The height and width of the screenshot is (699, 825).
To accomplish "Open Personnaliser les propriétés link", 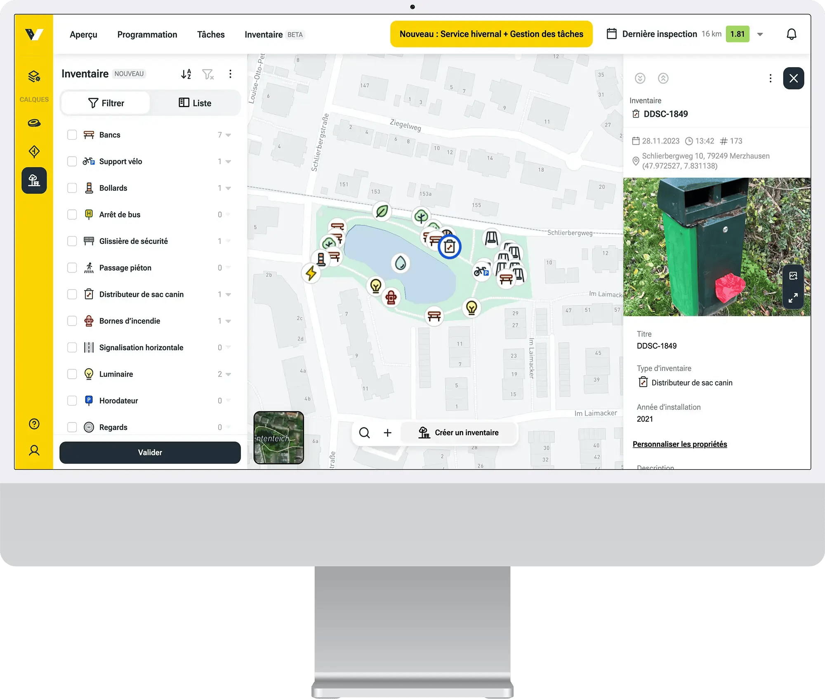I will click(x=680, y=444).
